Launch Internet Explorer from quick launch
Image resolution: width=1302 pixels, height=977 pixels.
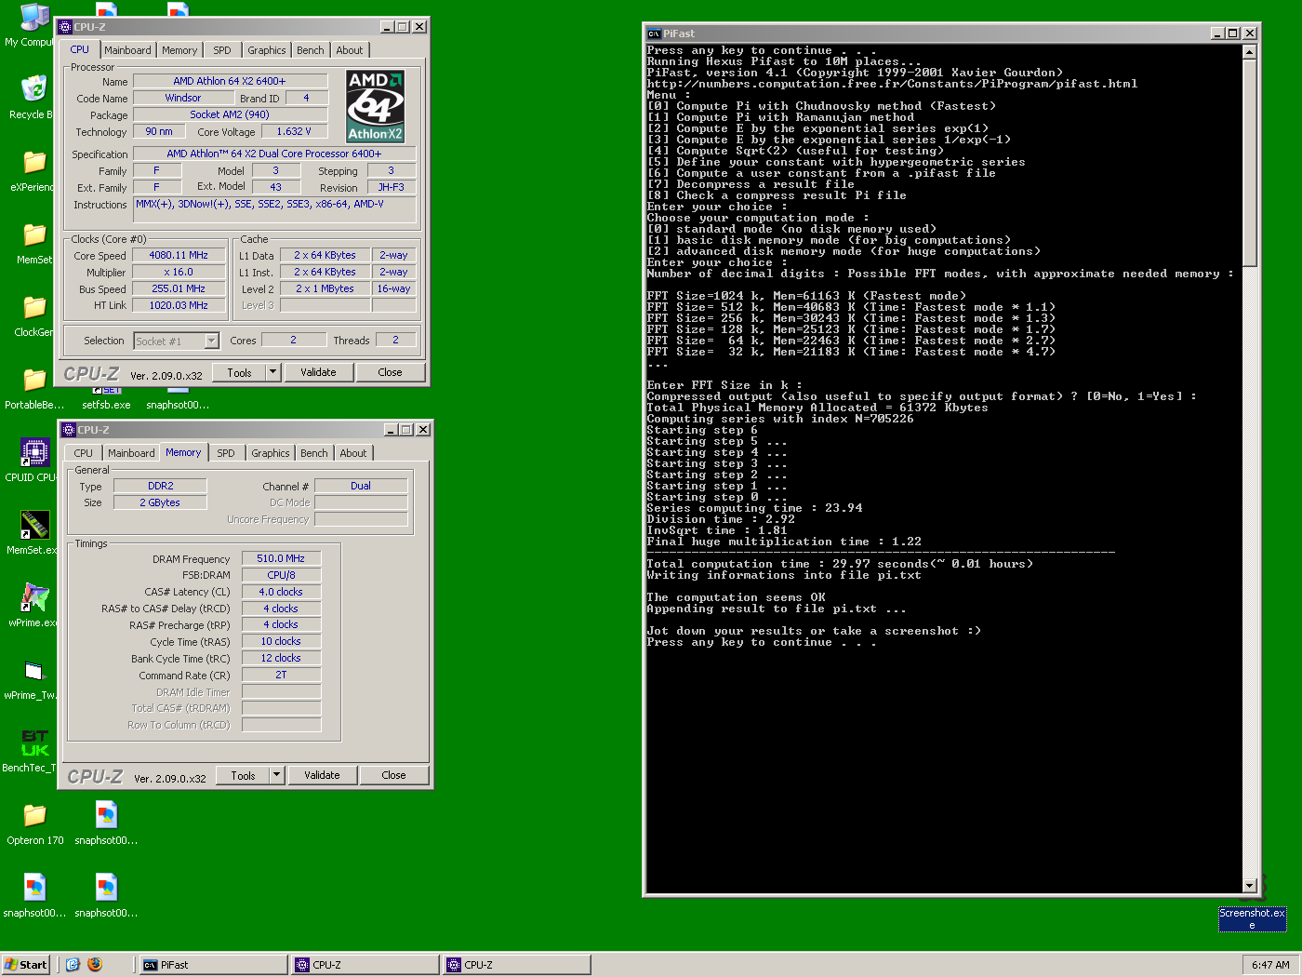tap(73, 965)
